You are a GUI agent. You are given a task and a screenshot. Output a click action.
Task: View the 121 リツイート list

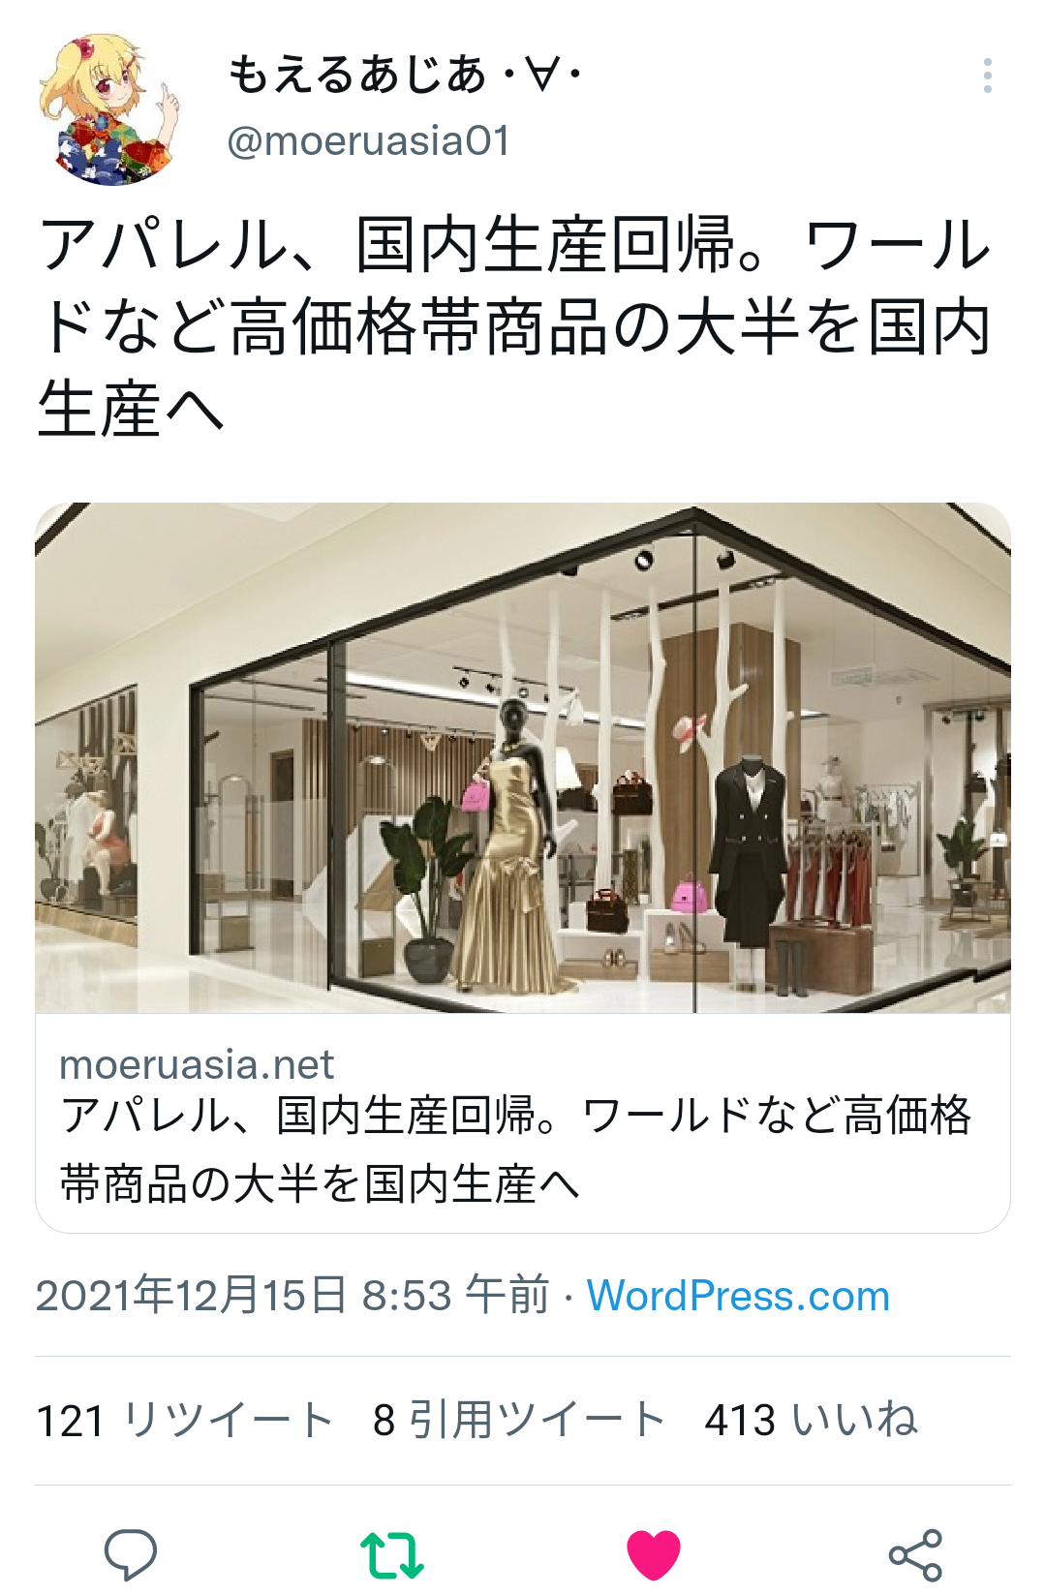point(185,1421)
